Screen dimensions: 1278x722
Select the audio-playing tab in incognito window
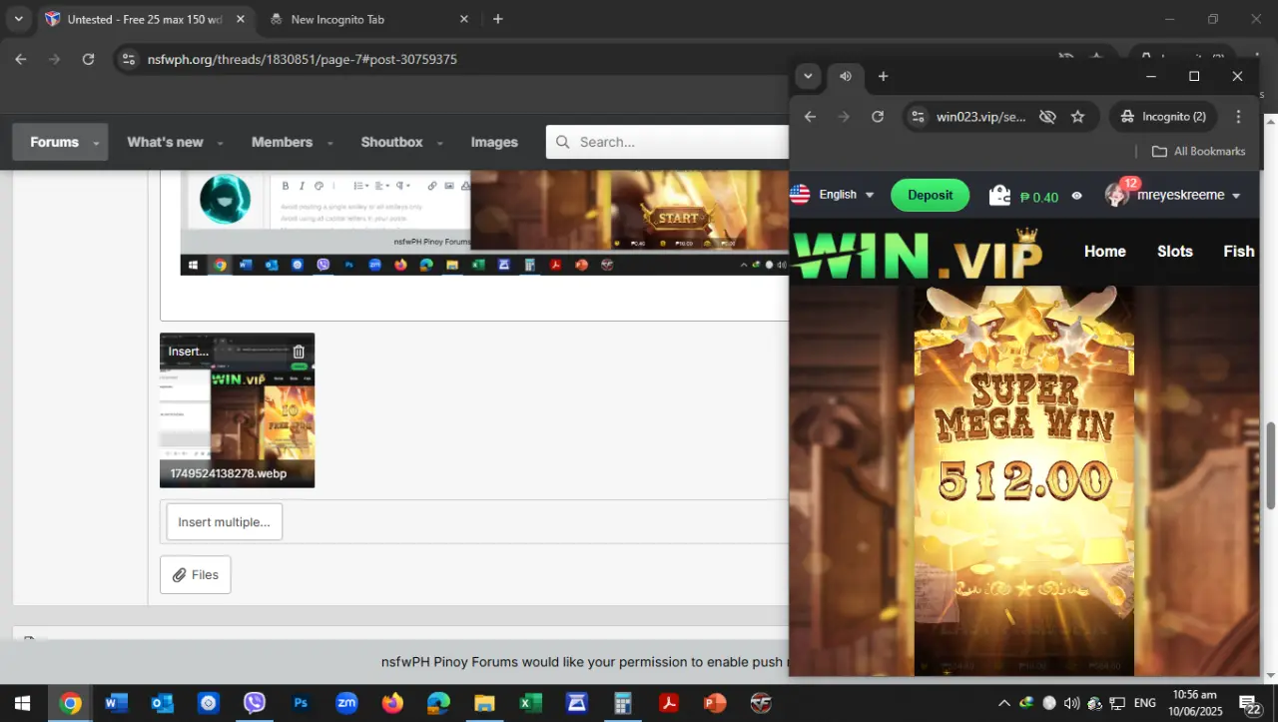[846, 76]
